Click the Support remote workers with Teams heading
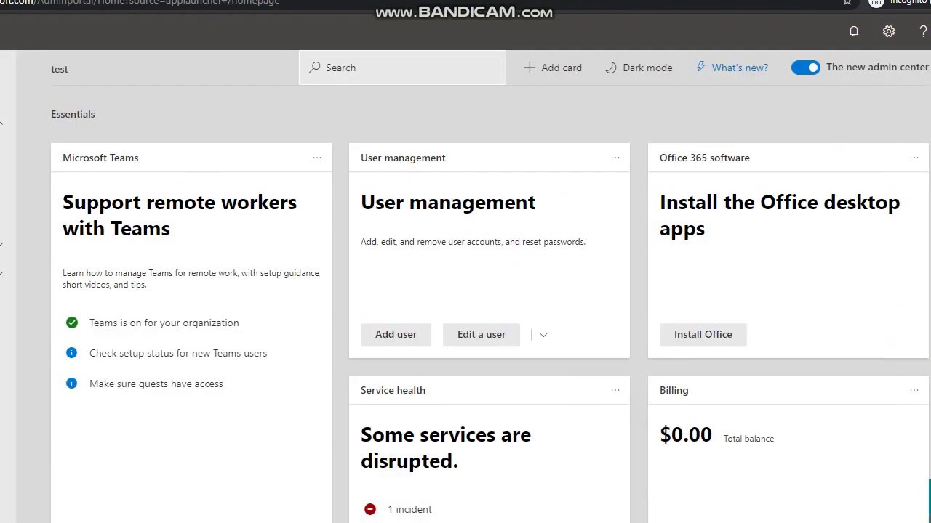Screen dimensions: 931x523 pyautogui.click(x=180, y=215)
